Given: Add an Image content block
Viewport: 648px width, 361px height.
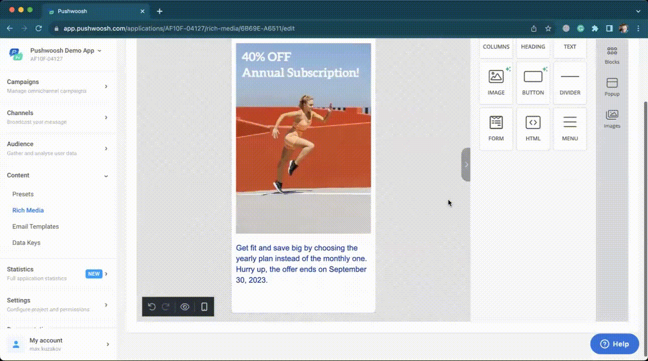Looking at the screenshot, I should 496,83.
